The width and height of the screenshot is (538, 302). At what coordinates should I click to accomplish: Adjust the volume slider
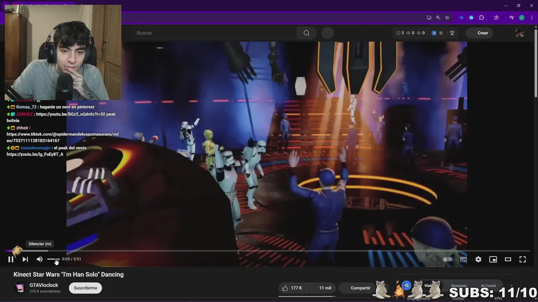(53, 259)
